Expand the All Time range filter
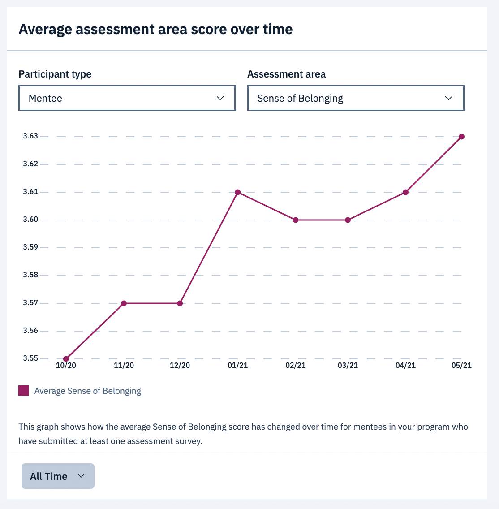This screenshot has width=499, height=509. [58, 476]
